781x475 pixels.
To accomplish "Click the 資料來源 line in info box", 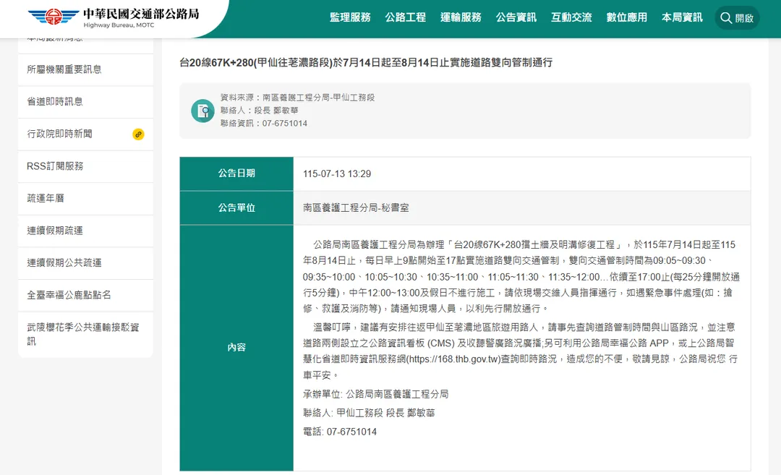I will pyautogui.click(x=297, y=98).
